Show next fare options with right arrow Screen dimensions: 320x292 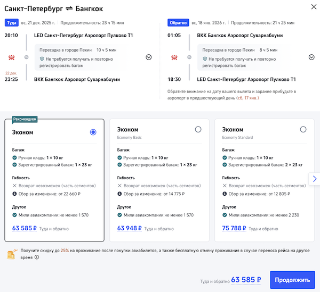click(x=314, y=179)
